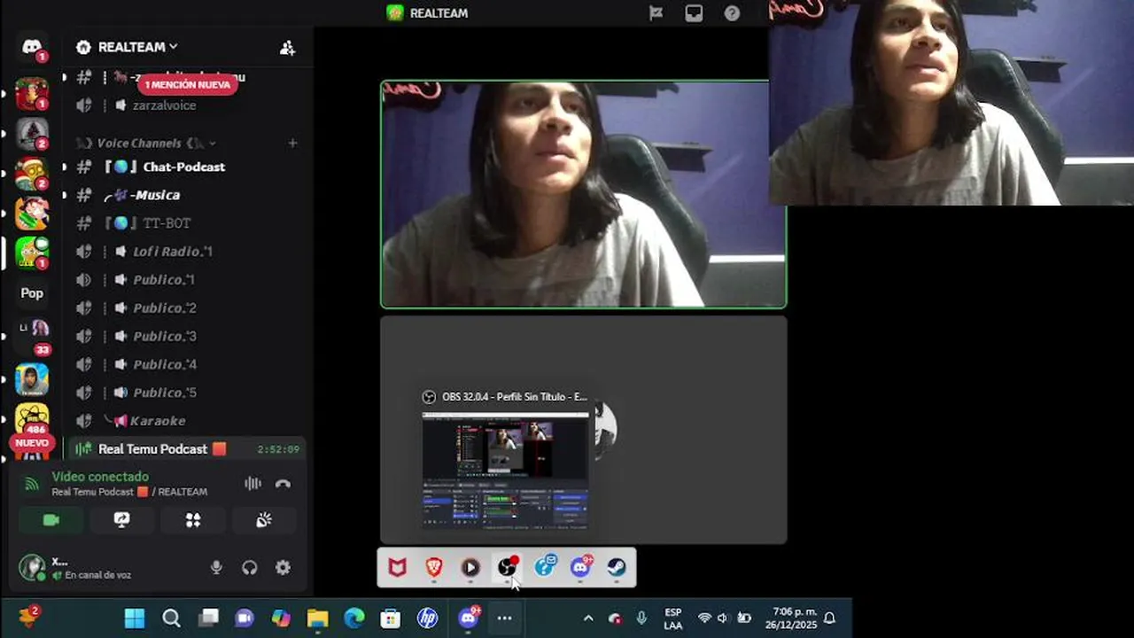Open user settings gear icon

[x=283, y=568]
